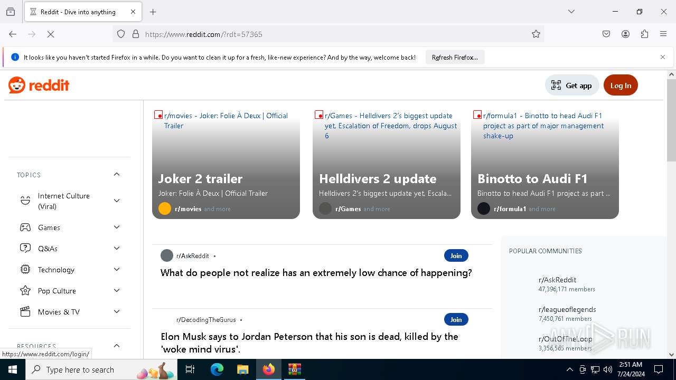676x380 pixels.
Task: Open the AskReddit low chance post title
Action: [x=316, y=273]
